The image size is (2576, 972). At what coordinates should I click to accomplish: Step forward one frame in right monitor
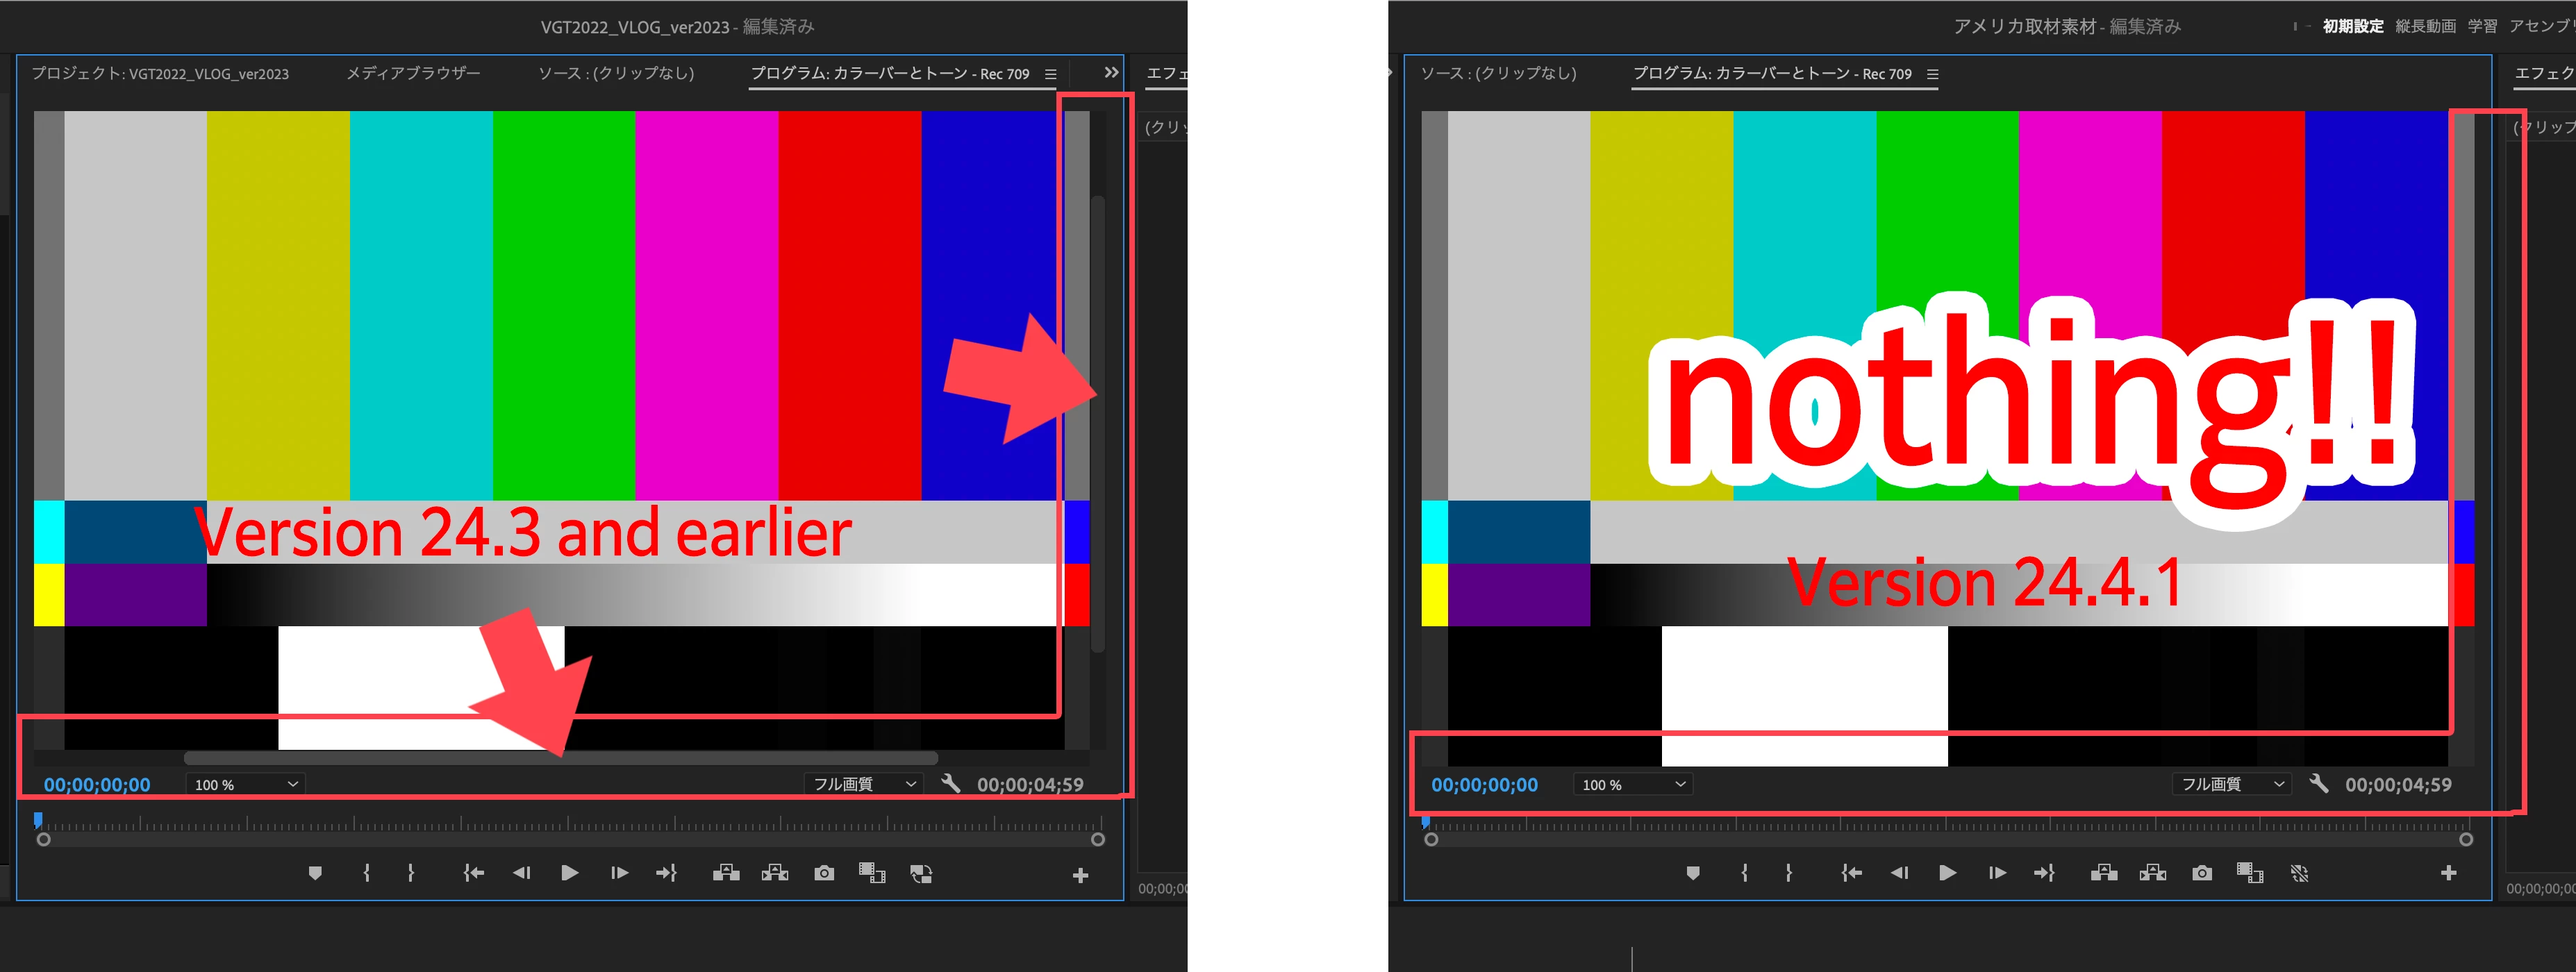(1997, 873)
